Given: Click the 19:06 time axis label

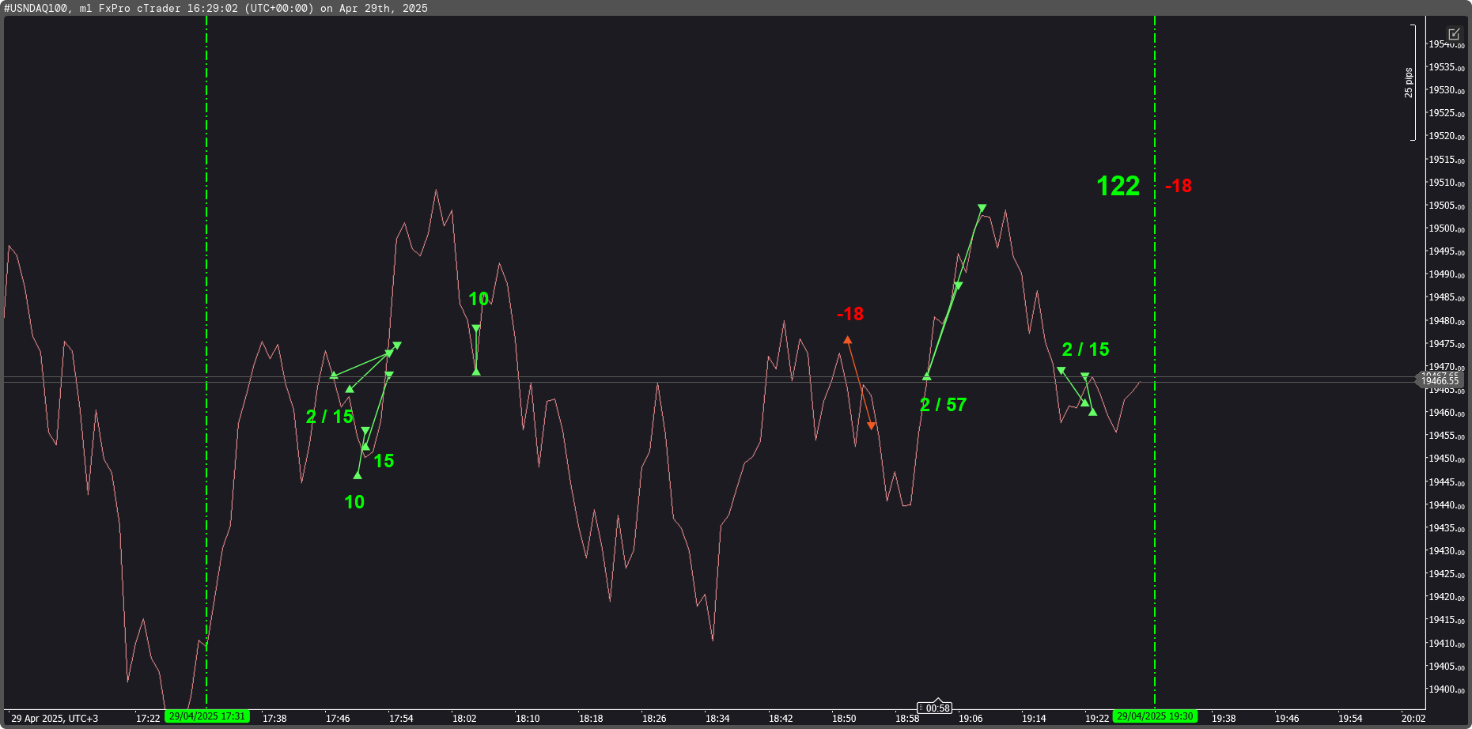Looking at the screenshot, I should point(971,719).
